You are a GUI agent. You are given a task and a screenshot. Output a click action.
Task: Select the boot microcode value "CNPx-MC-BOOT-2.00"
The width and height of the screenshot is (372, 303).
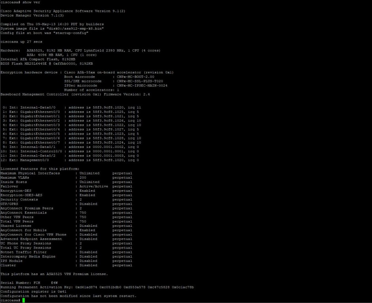coord(136,77)
